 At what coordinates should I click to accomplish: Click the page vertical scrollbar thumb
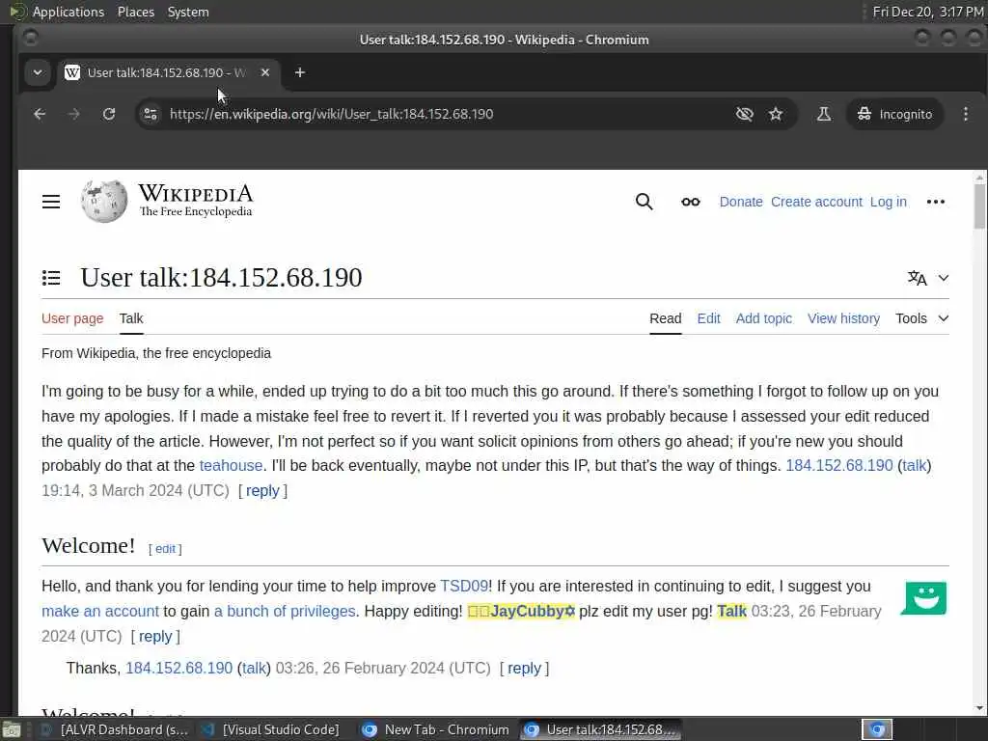(x=979, y=206)
